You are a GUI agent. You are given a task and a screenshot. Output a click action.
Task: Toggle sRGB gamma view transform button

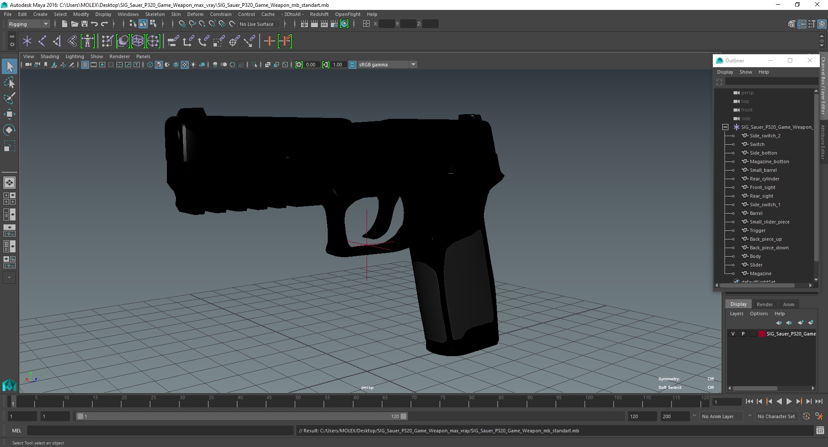352,65
